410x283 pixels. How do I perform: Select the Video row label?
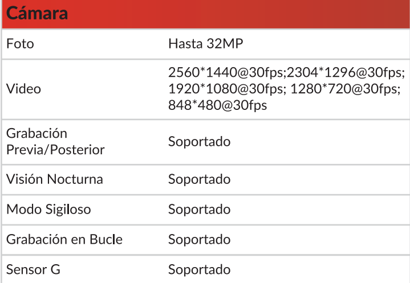23,88
